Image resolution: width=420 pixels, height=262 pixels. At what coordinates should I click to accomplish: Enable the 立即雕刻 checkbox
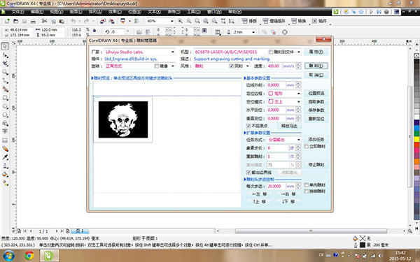[307, 147]
